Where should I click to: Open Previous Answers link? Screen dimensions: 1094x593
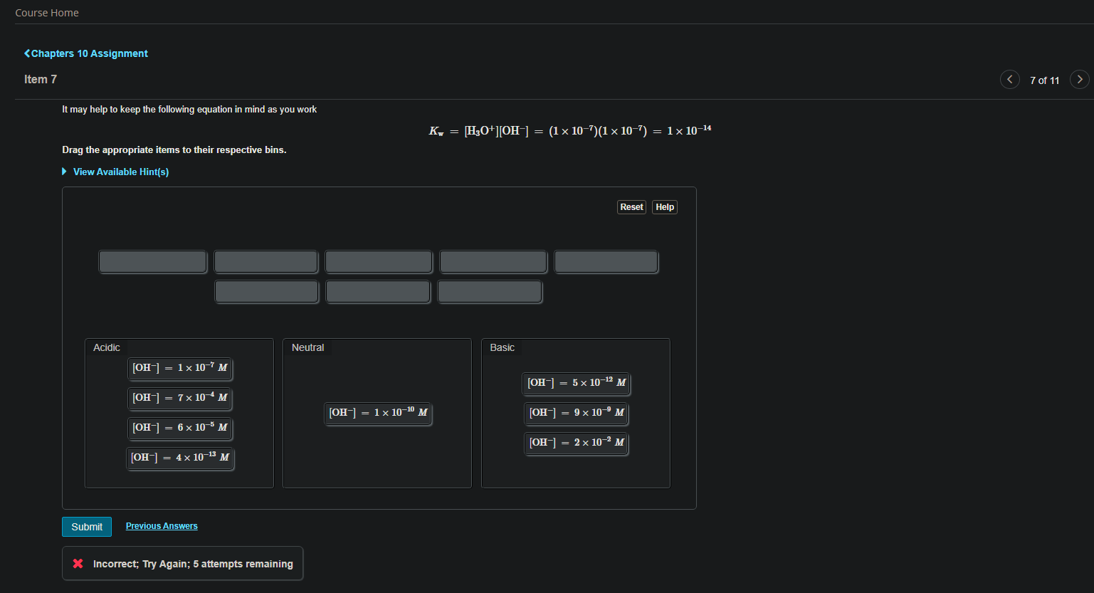(162, 526)
